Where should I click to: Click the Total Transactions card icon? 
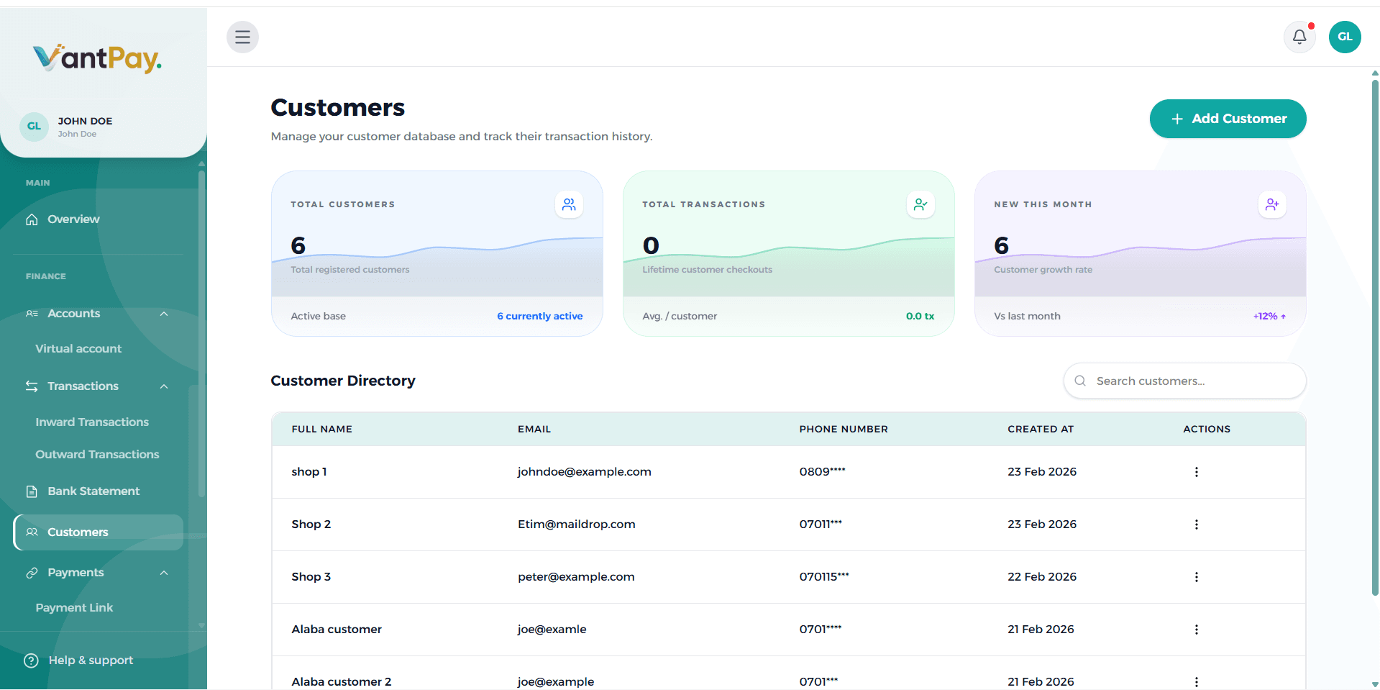point(920,204)
